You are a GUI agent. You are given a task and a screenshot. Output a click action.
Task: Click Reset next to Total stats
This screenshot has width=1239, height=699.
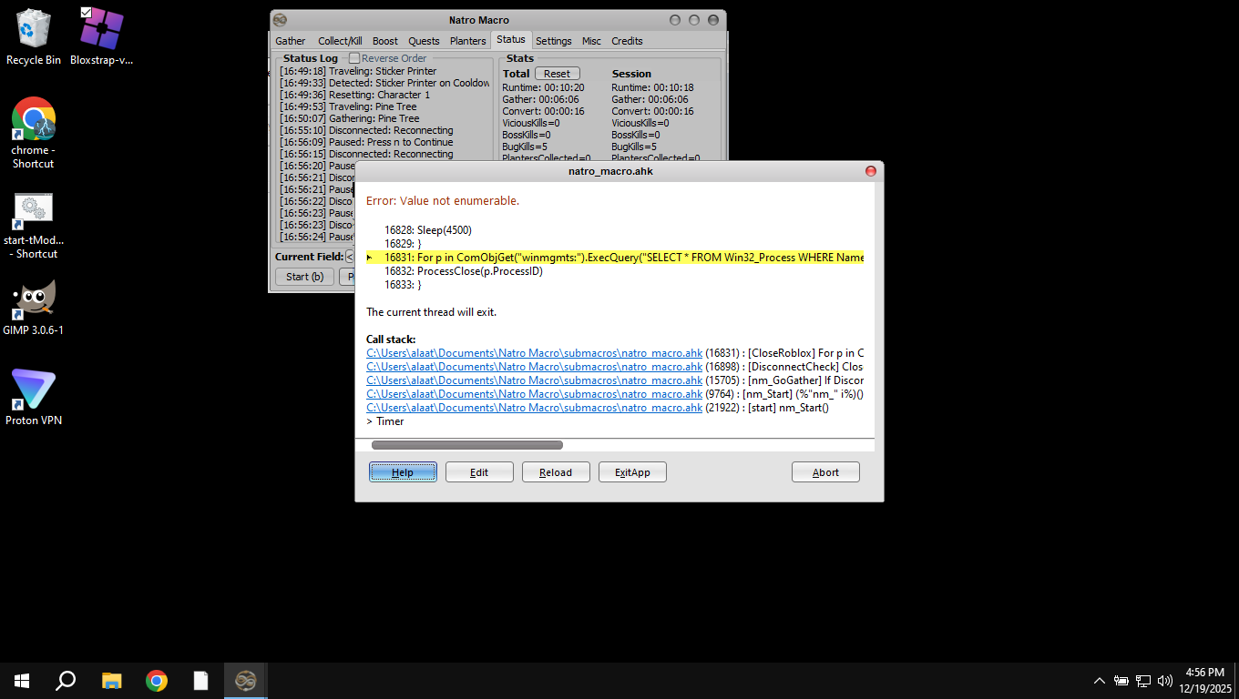point(557,74)
